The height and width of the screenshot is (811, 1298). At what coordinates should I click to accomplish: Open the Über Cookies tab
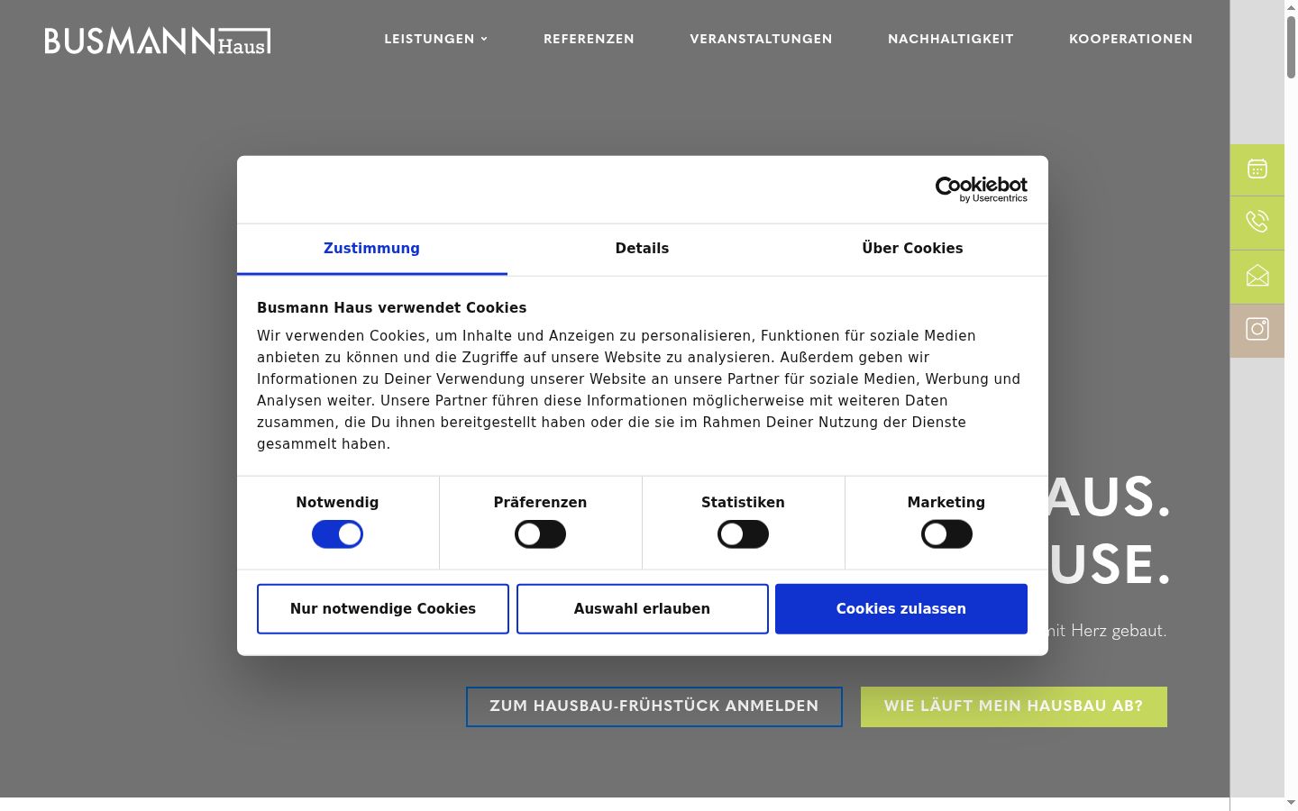912,249
